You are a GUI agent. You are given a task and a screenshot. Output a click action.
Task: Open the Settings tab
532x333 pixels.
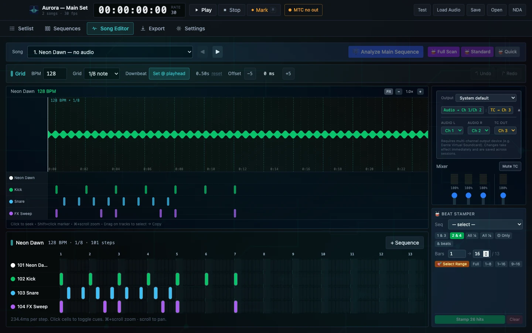pyautogui.click(x=191, y=28)
